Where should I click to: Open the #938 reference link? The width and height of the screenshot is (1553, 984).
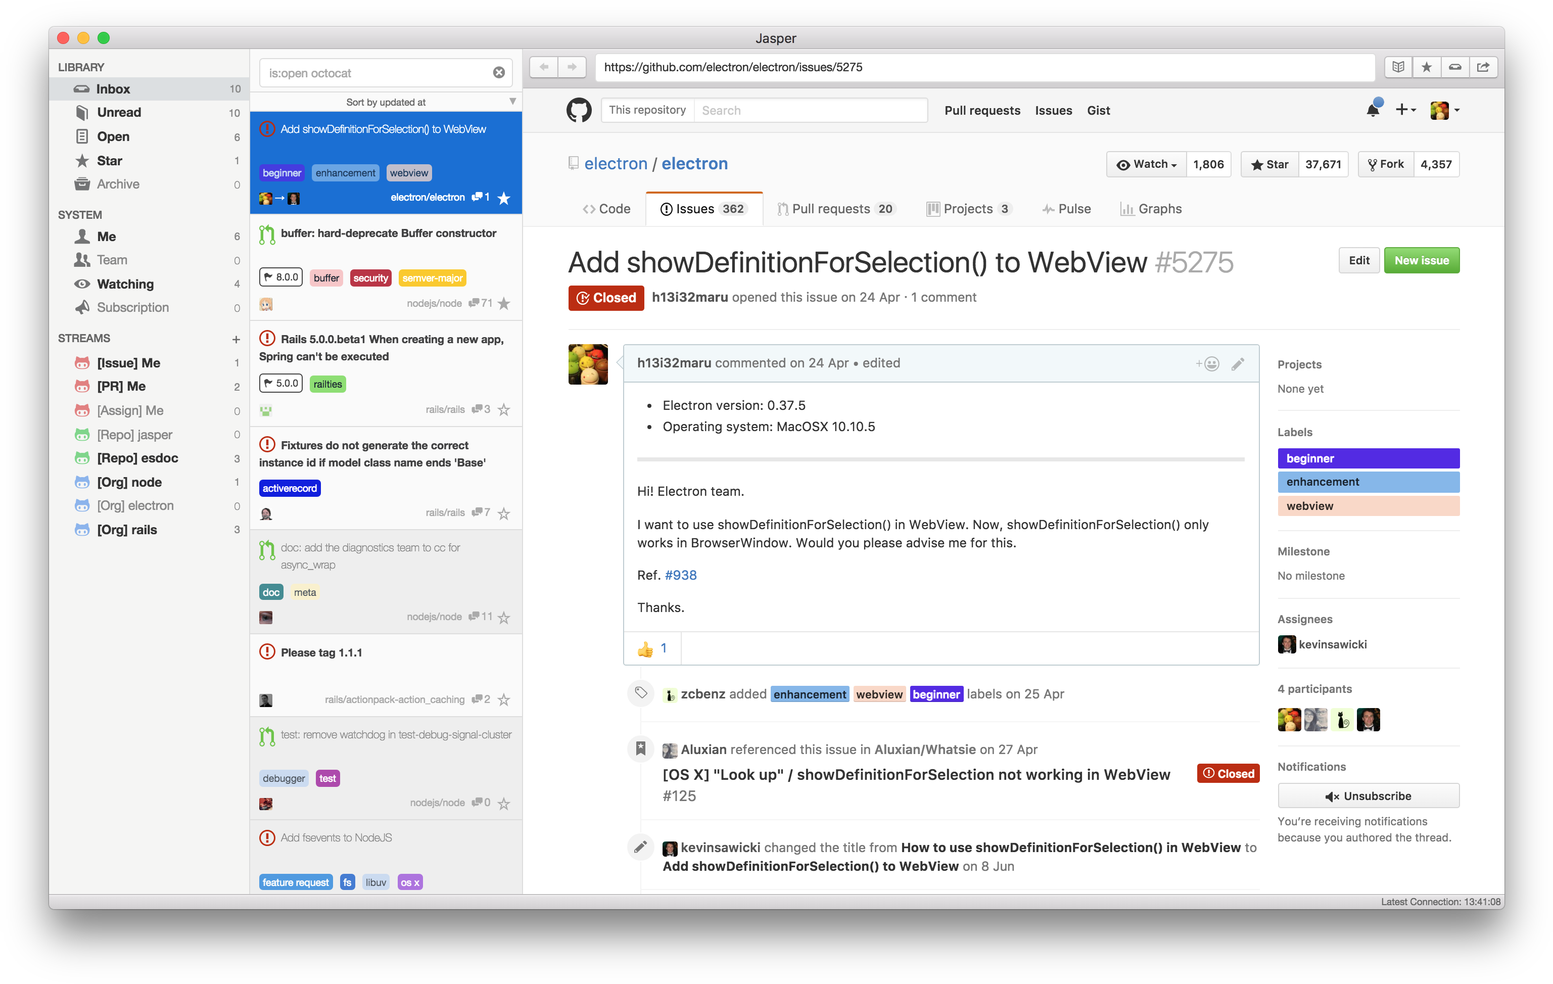680,575
